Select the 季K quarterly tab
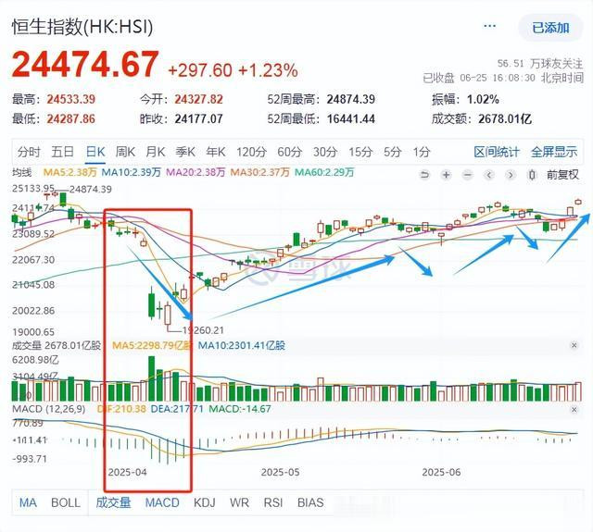 pyautogui.click(x=185, y=152)
